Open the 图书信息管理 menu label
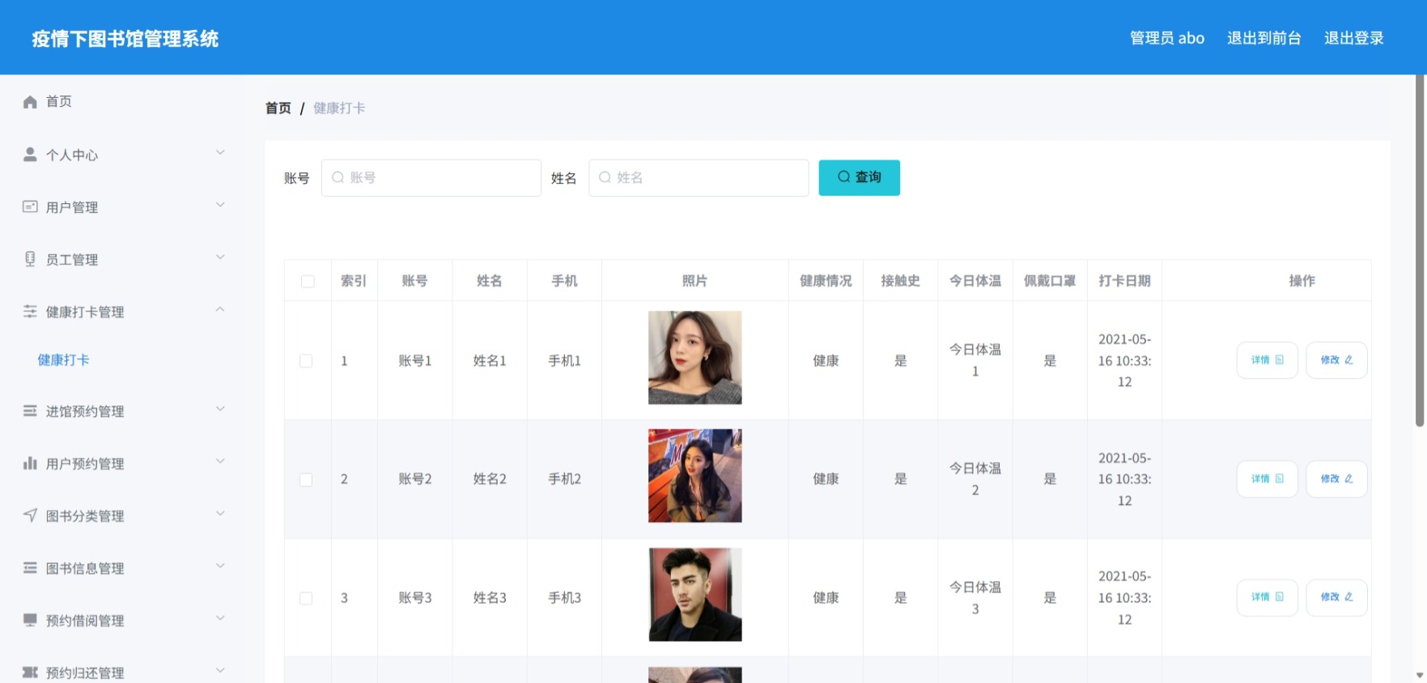This screenshot has height=683, width=1427. coord(85,568)
